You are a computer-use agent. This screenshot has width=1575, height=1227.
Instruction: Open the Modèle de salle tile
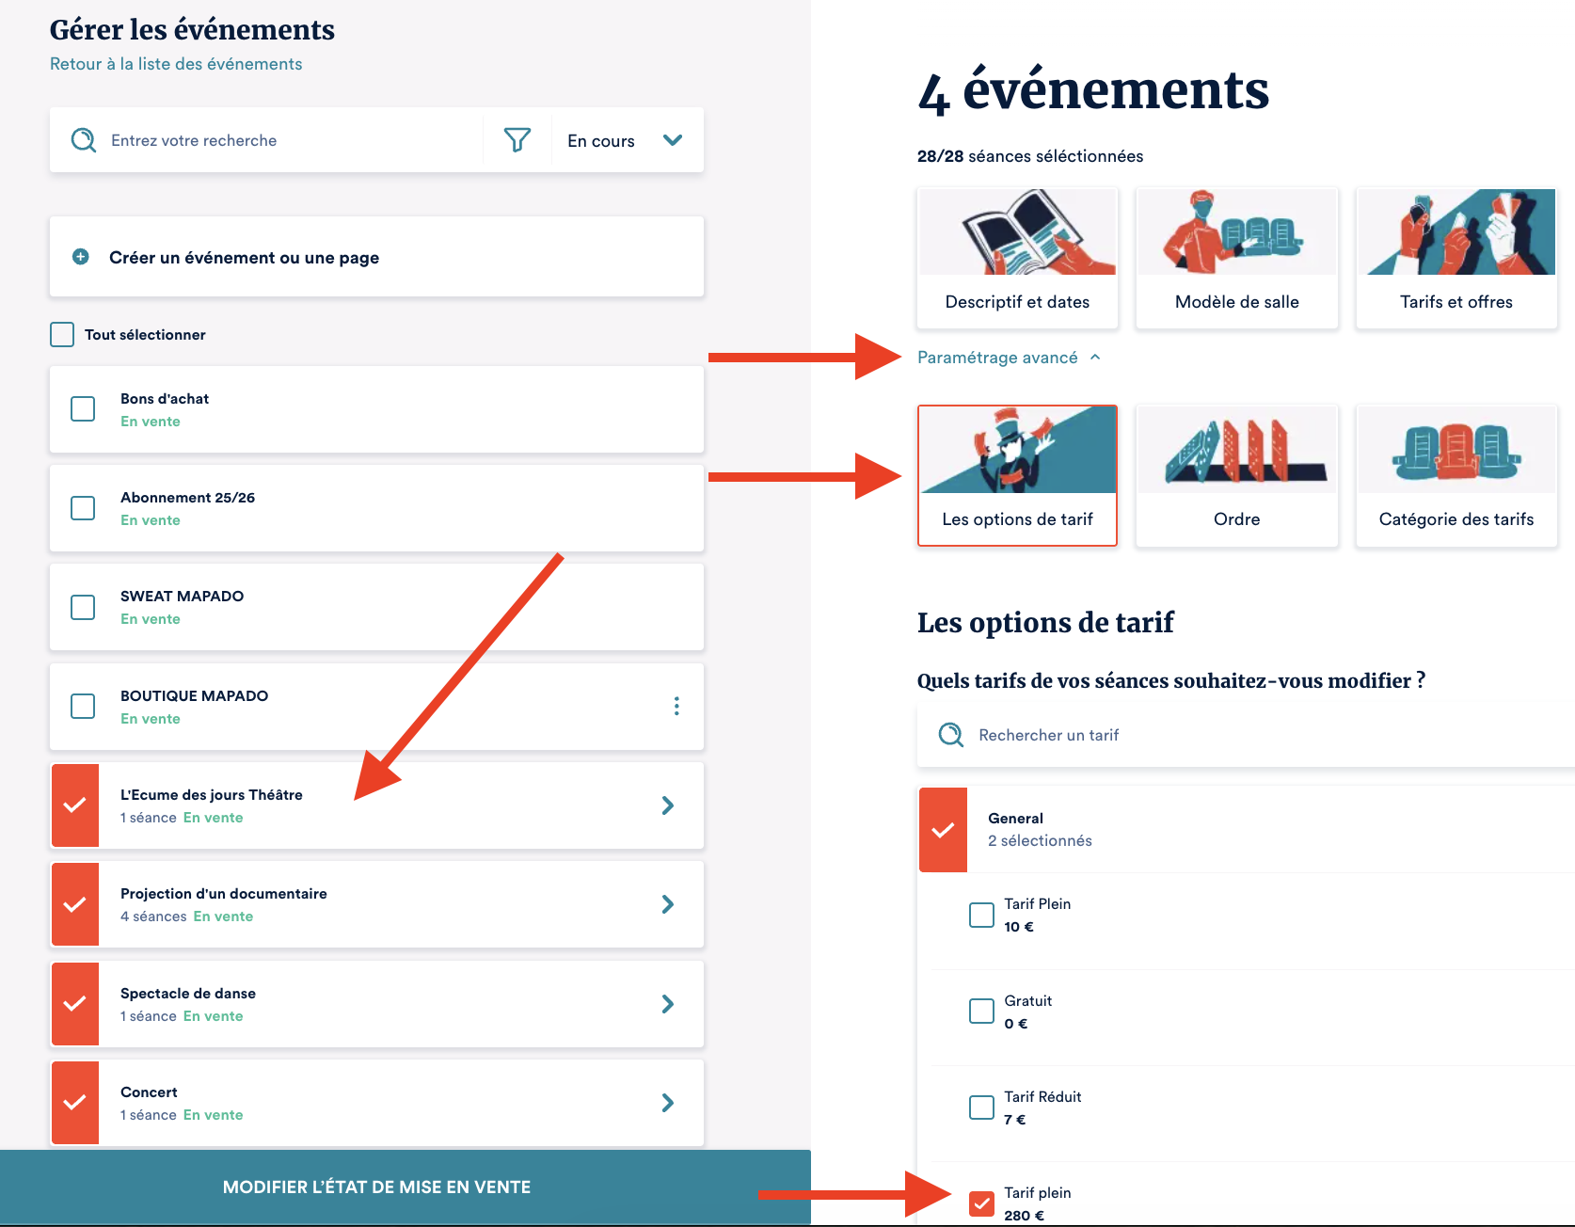point(1236,259)
